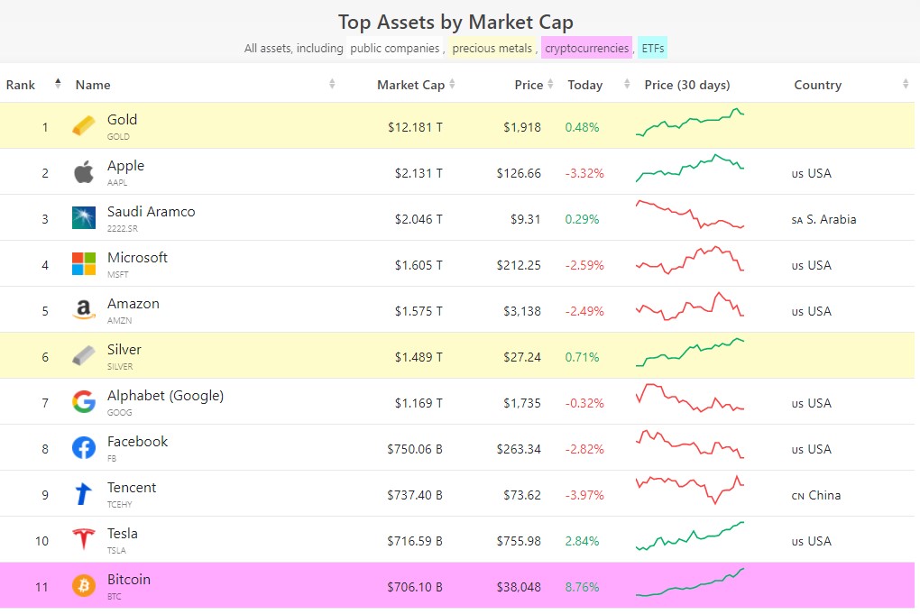Toggle the precious metals filter
920x614 pixels.
[492, 48]
